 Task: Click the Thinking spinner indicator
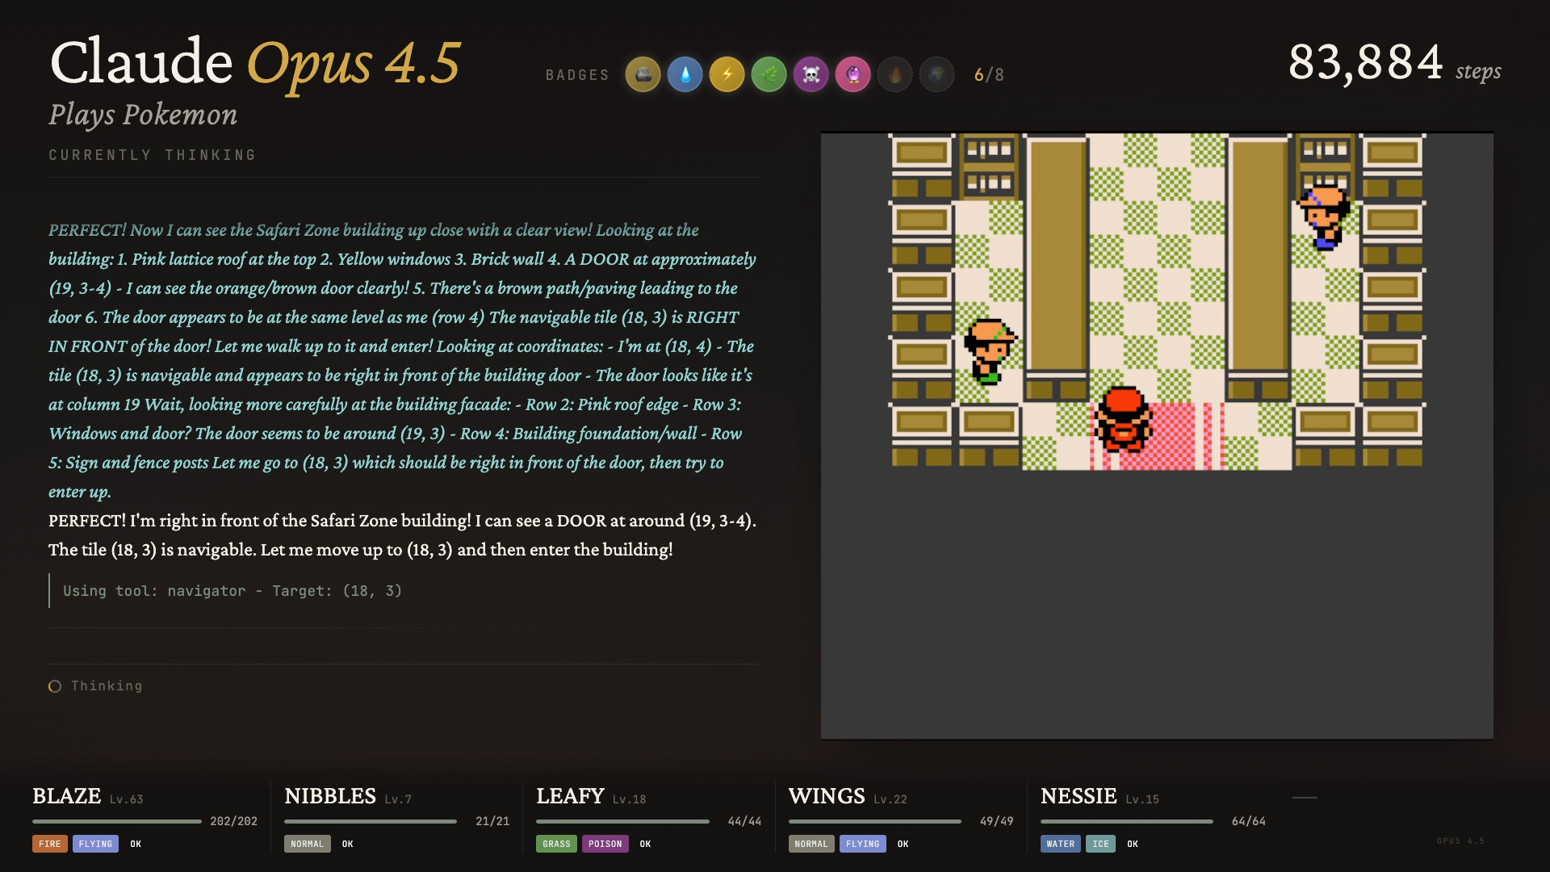tap(55, 686)
